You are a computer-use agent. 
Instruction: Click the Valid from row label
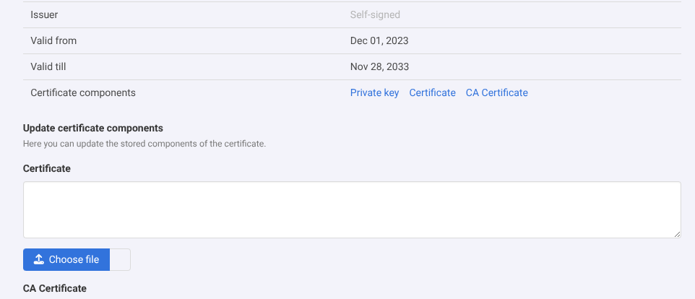coord(53,40)
